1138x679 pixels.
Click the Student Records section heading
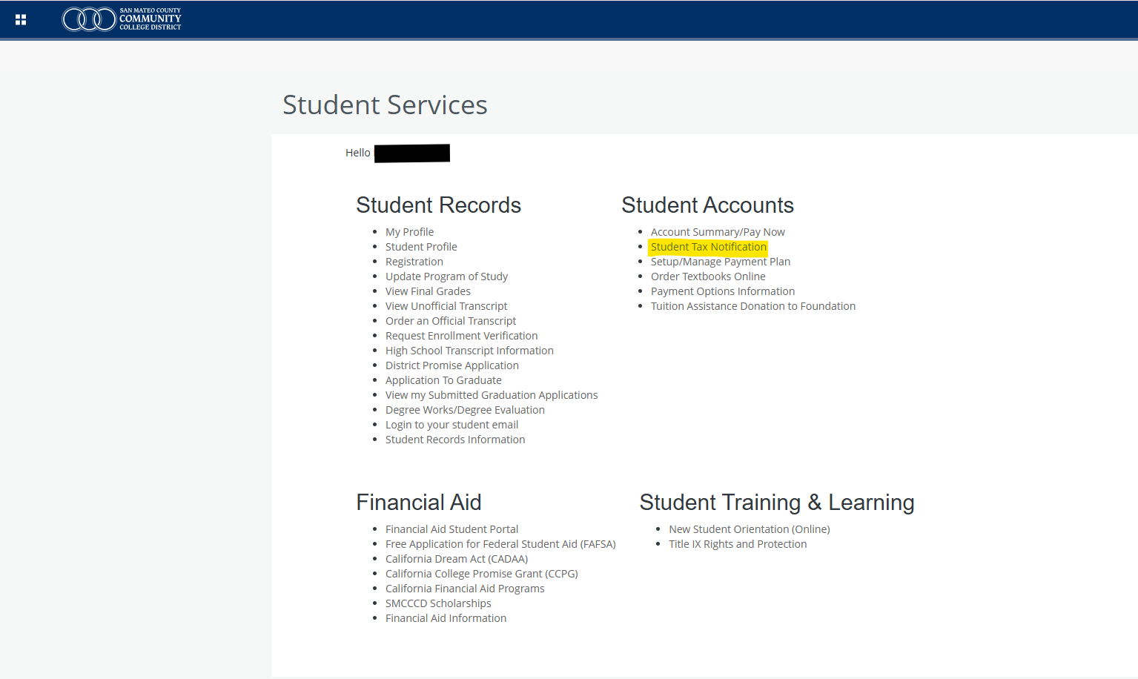coord(438,205)
